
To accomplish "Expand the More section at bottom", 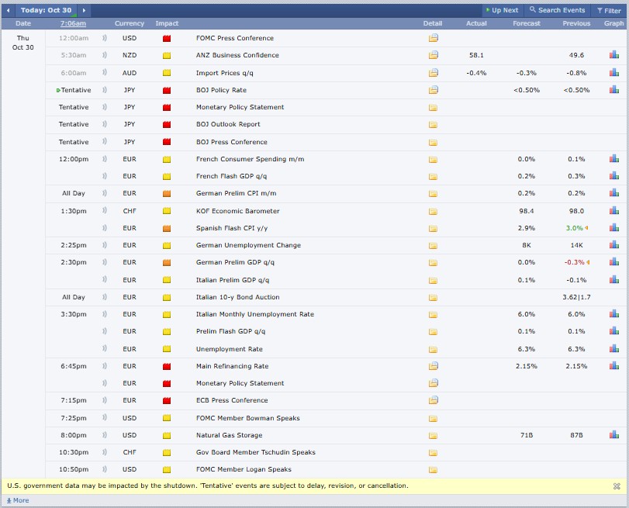I will pos(17,500).
